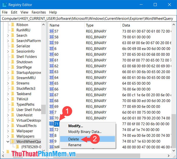Click data '79 00 61 00 00 00' of entry 58
Image resolution: width=177 pixels, height=159 pixels.
(x=136, y=37)
